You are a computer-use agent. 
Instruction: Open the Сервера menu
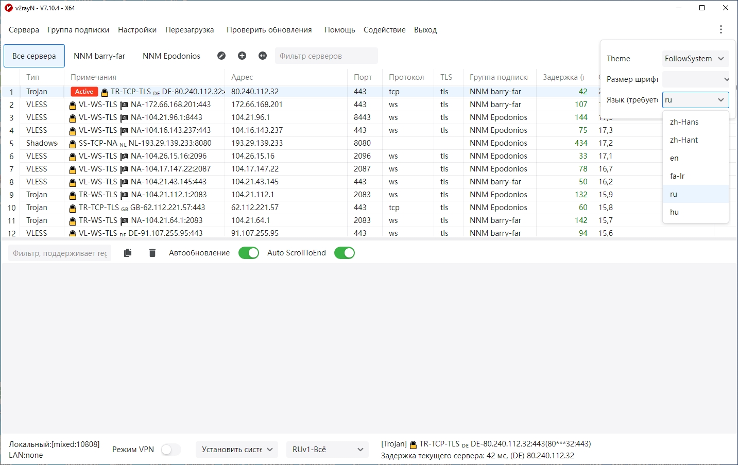click(24, 30)
